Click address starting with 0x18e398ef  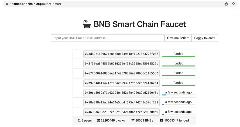(121, 102)
